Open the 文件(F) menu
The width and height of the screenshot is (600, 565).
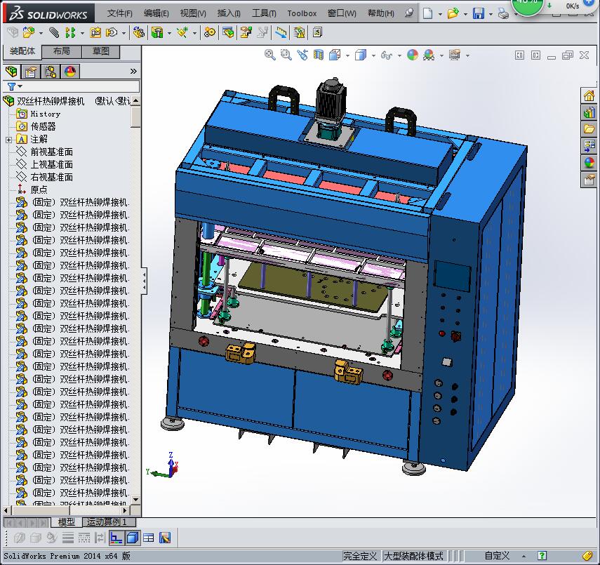pos(119,13)
